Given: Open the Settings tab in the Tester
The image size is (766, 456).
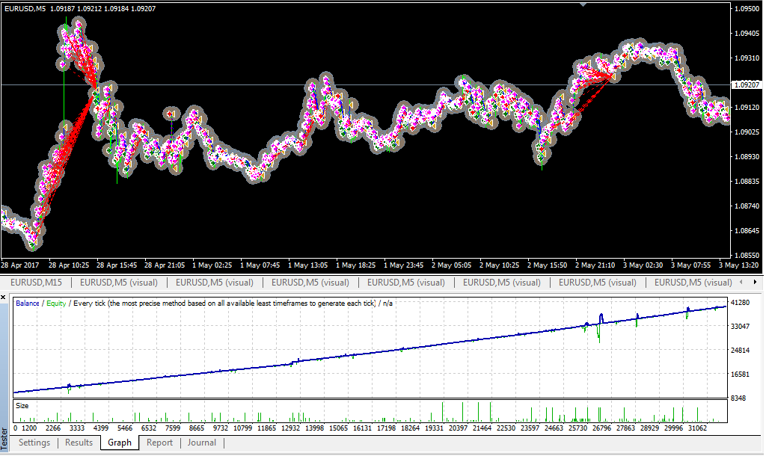Looking at the screenshot, I should (x=34, y=443).
